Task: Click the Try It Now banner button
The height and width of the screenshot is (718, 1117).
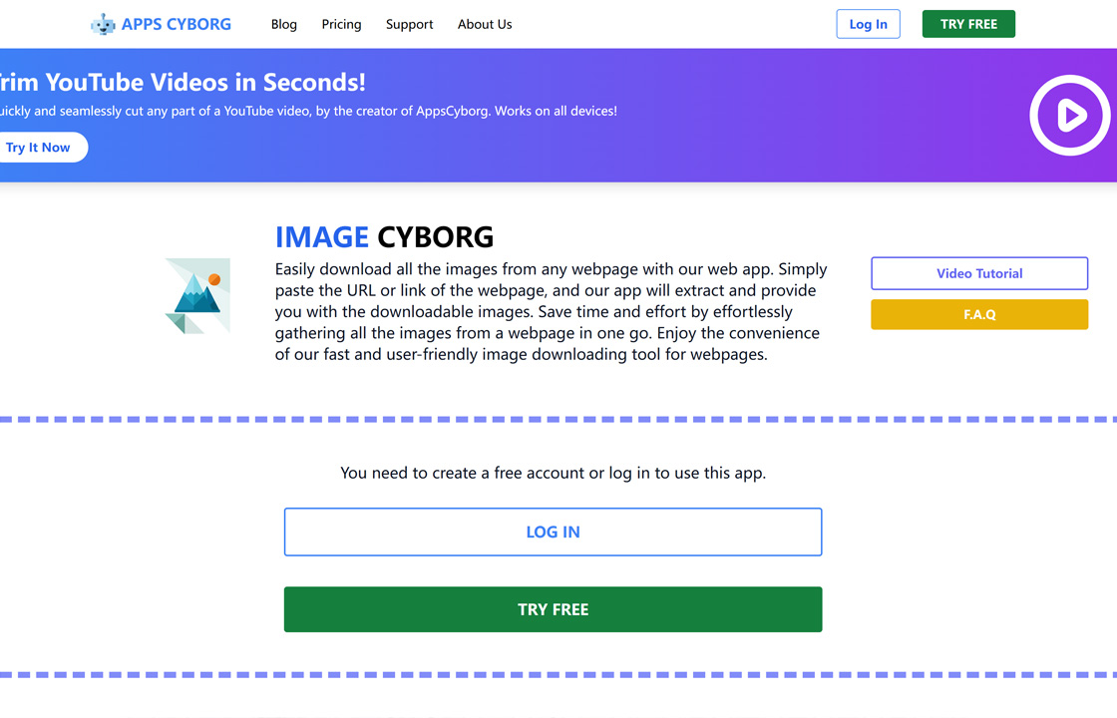Action: tap(39, 148)
